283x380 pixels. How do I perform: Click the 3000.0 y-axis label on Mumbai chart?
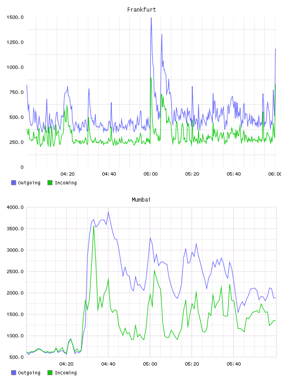tap(15, 250)
